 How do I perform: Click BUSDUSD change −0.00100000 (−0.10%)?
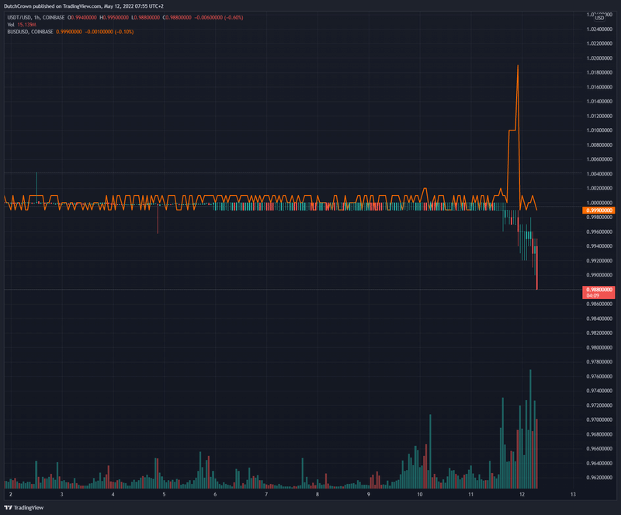(109, 32)
